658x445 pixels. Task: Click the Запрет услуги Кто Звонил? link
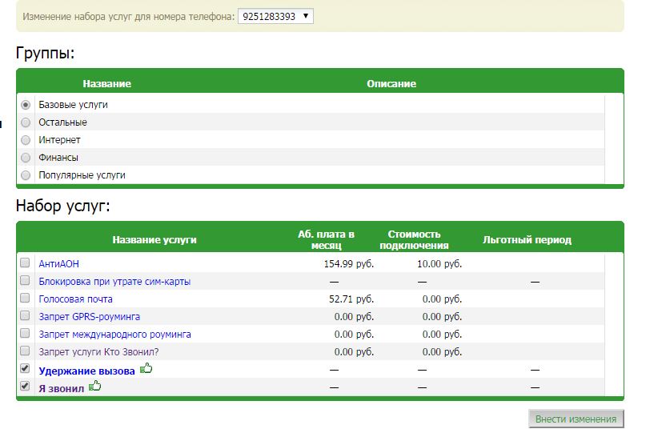tap(98, 352)
